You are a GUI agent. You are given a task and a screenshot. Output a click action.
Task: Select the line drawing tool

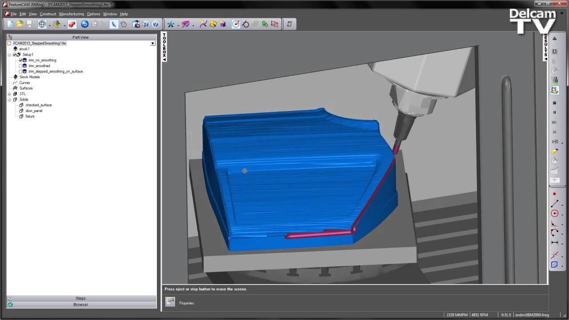pyautogui.click(x=554, y=204)
